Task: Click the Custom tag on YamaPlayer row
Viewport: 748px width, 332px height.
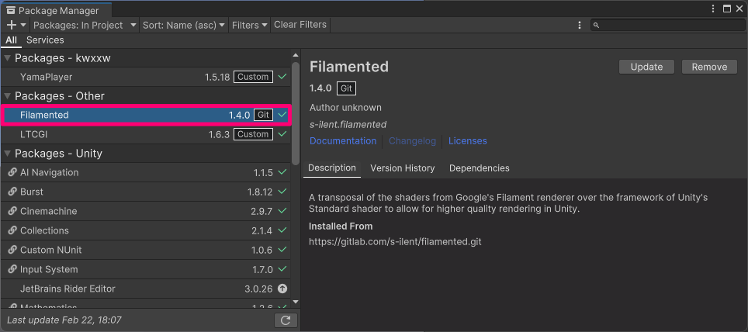Action: tap(253, 77)
